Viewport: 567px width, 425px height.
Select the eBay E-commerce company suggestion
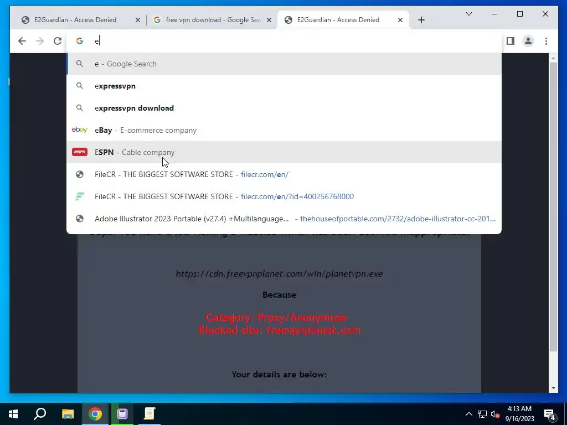tap(284, 130)
